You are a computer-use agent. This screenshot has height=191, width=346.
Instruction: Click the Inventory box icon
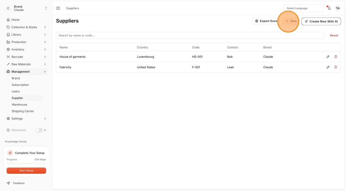(8, 49)
